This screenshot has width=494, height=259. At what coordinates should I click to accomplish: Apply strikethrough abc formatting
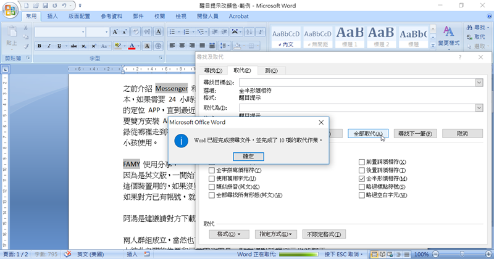point(74,46)
